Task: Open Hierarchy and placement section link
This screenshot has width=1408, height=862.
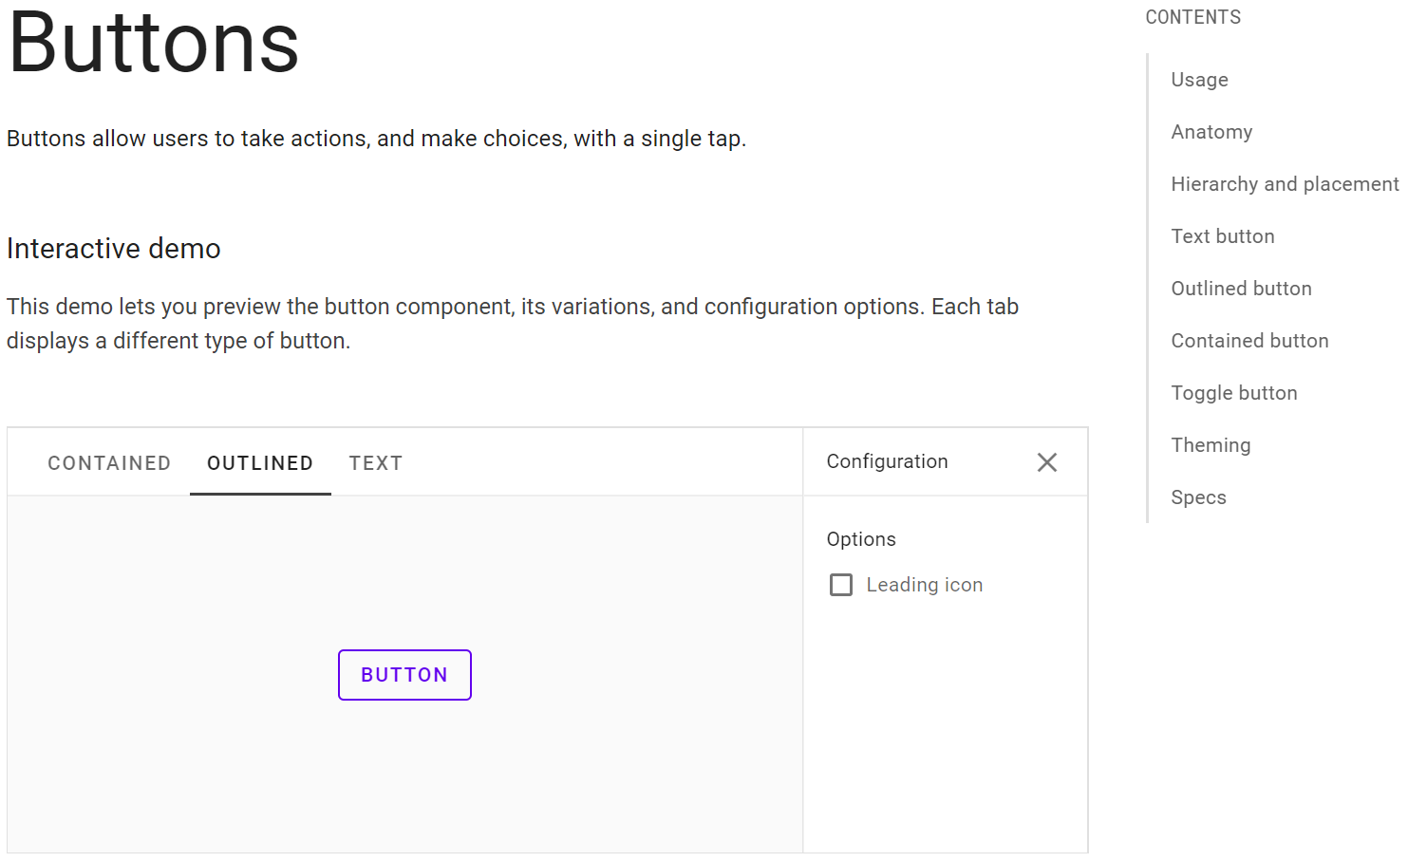Action: [1285, 184]
